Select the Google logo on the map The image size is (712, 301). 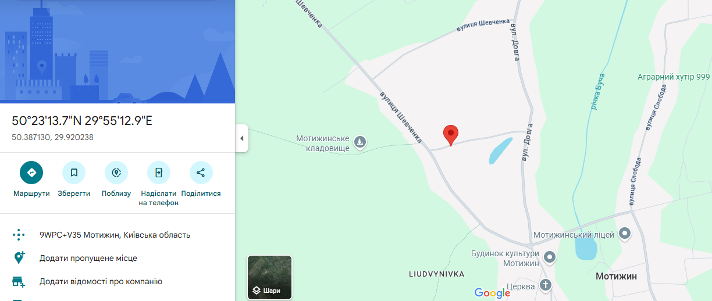click(492, 293)
